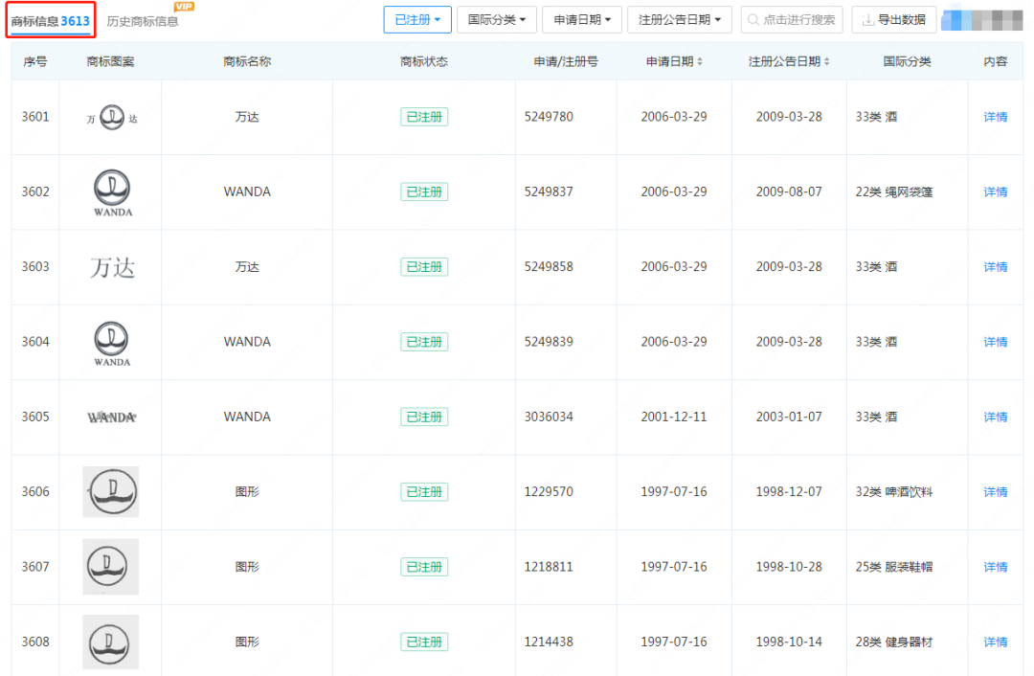Click application date 2001-12-11
Screen dimensions: 1034x676
[x=673, y=417]
